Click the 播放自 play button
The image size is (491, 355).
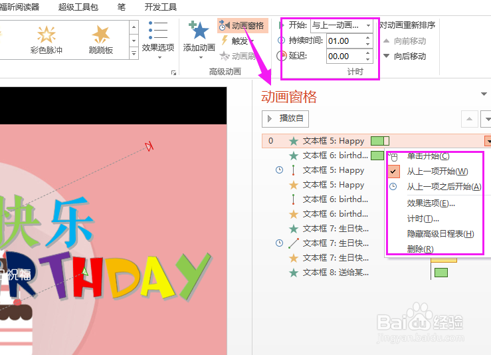coord(285,119)
